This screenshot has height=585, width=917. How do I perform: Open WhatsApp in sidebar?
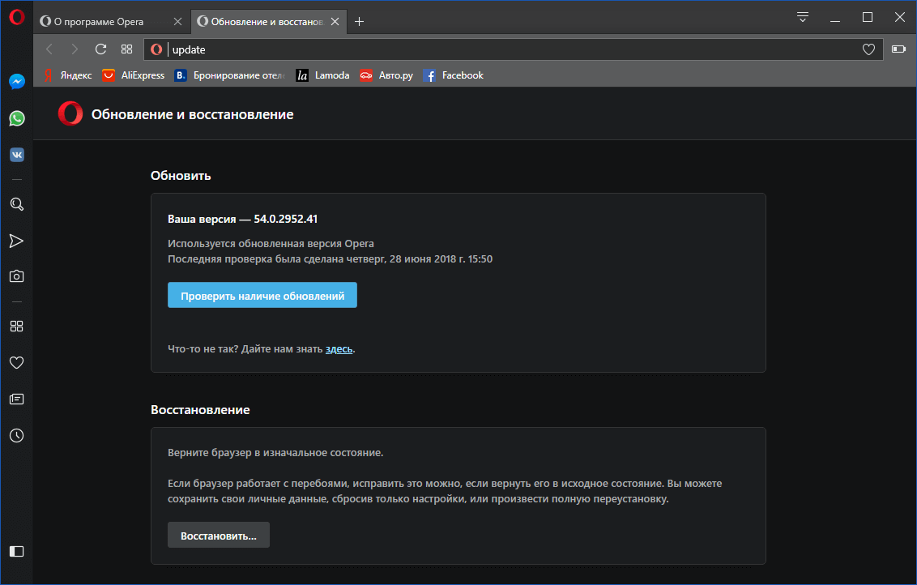pos(17,119)
